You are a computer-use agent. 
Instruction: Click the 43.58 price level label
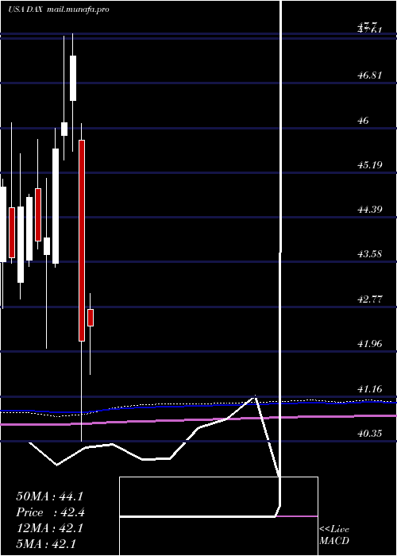point(370,254)
